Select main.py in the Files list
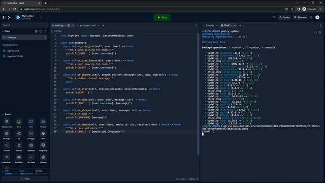 tap(24, 38)
